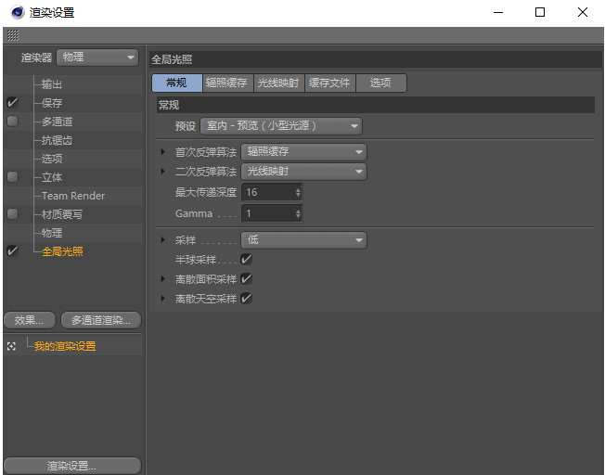Click the 最大传递深度 stepper arrows

coord(298,192)
